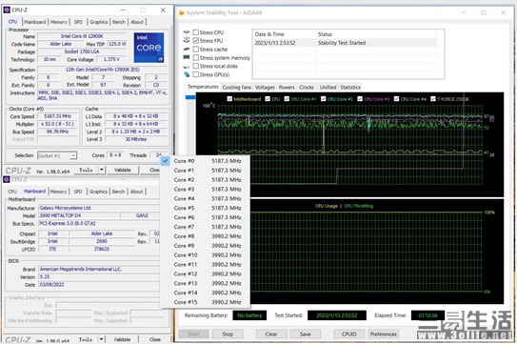
Task: Open the Tools dropdown arrow in upper CPU-Z window
Action: point(102,170)
